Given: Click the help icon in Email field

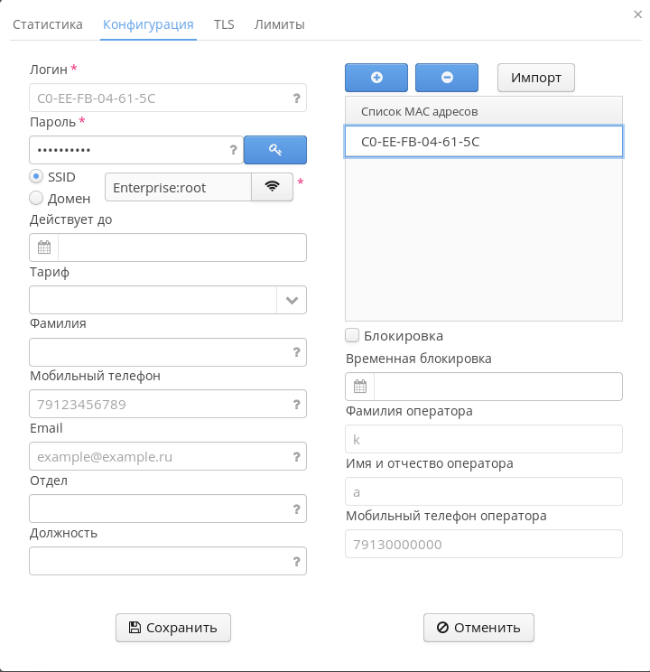Looking at the screenshot, I should tap(296, 457).
